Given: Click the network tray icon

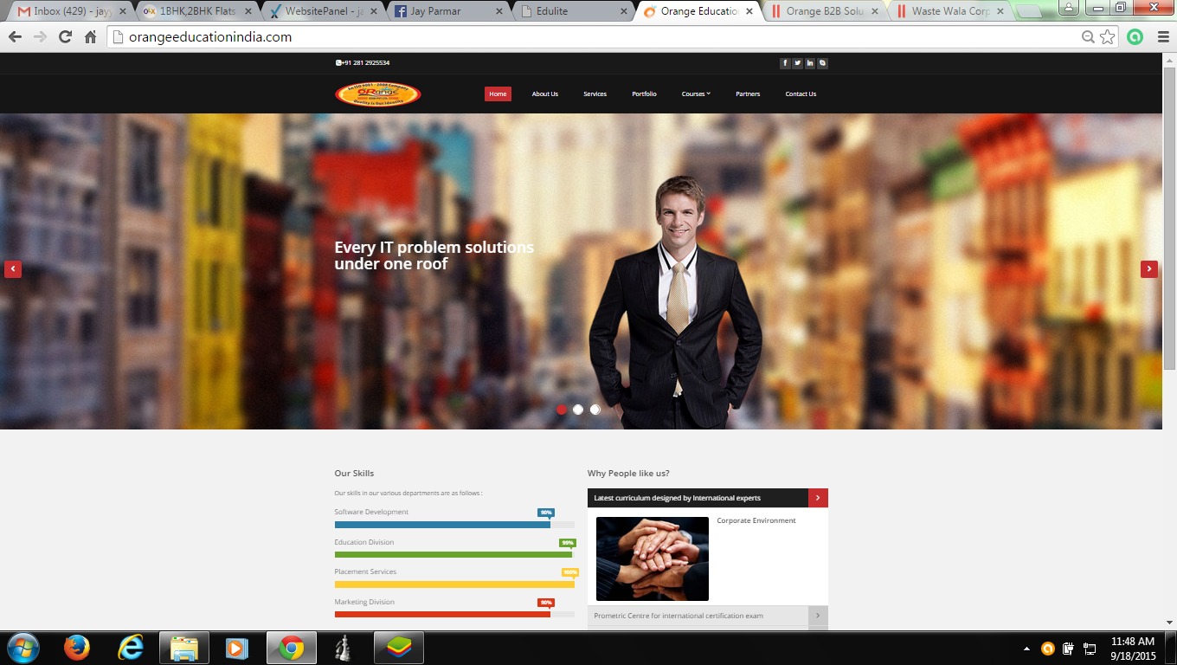Looking at the screenshot, I should (1090, 648).
